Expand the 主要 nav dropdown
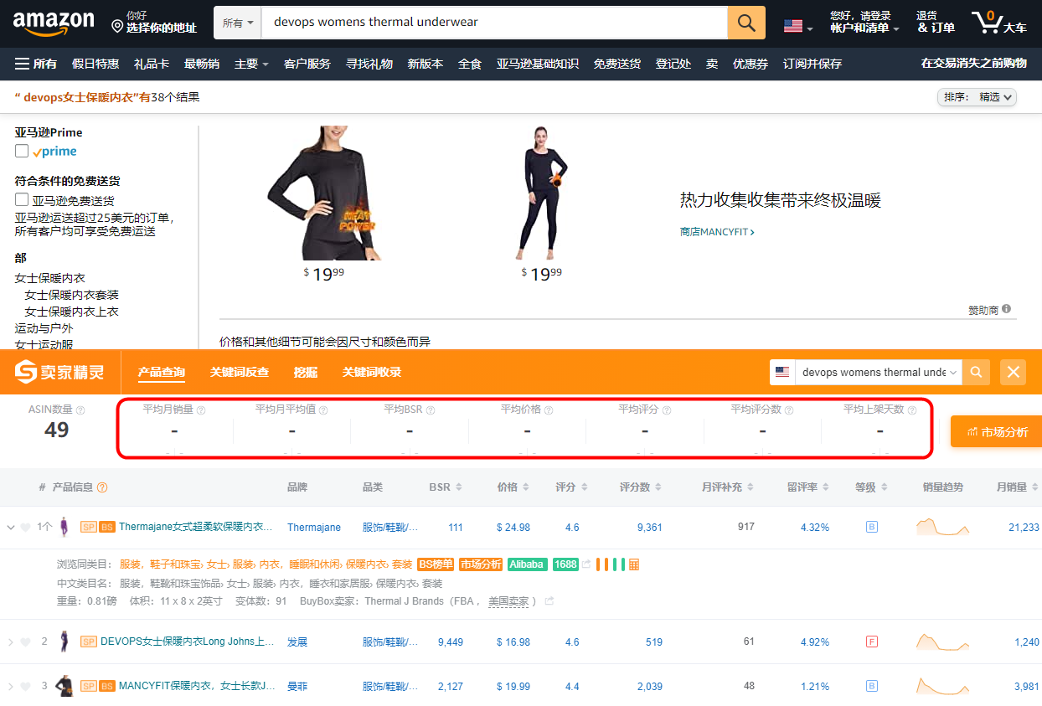The height and width of the screenshot is (706, 1042). [251, 64]
